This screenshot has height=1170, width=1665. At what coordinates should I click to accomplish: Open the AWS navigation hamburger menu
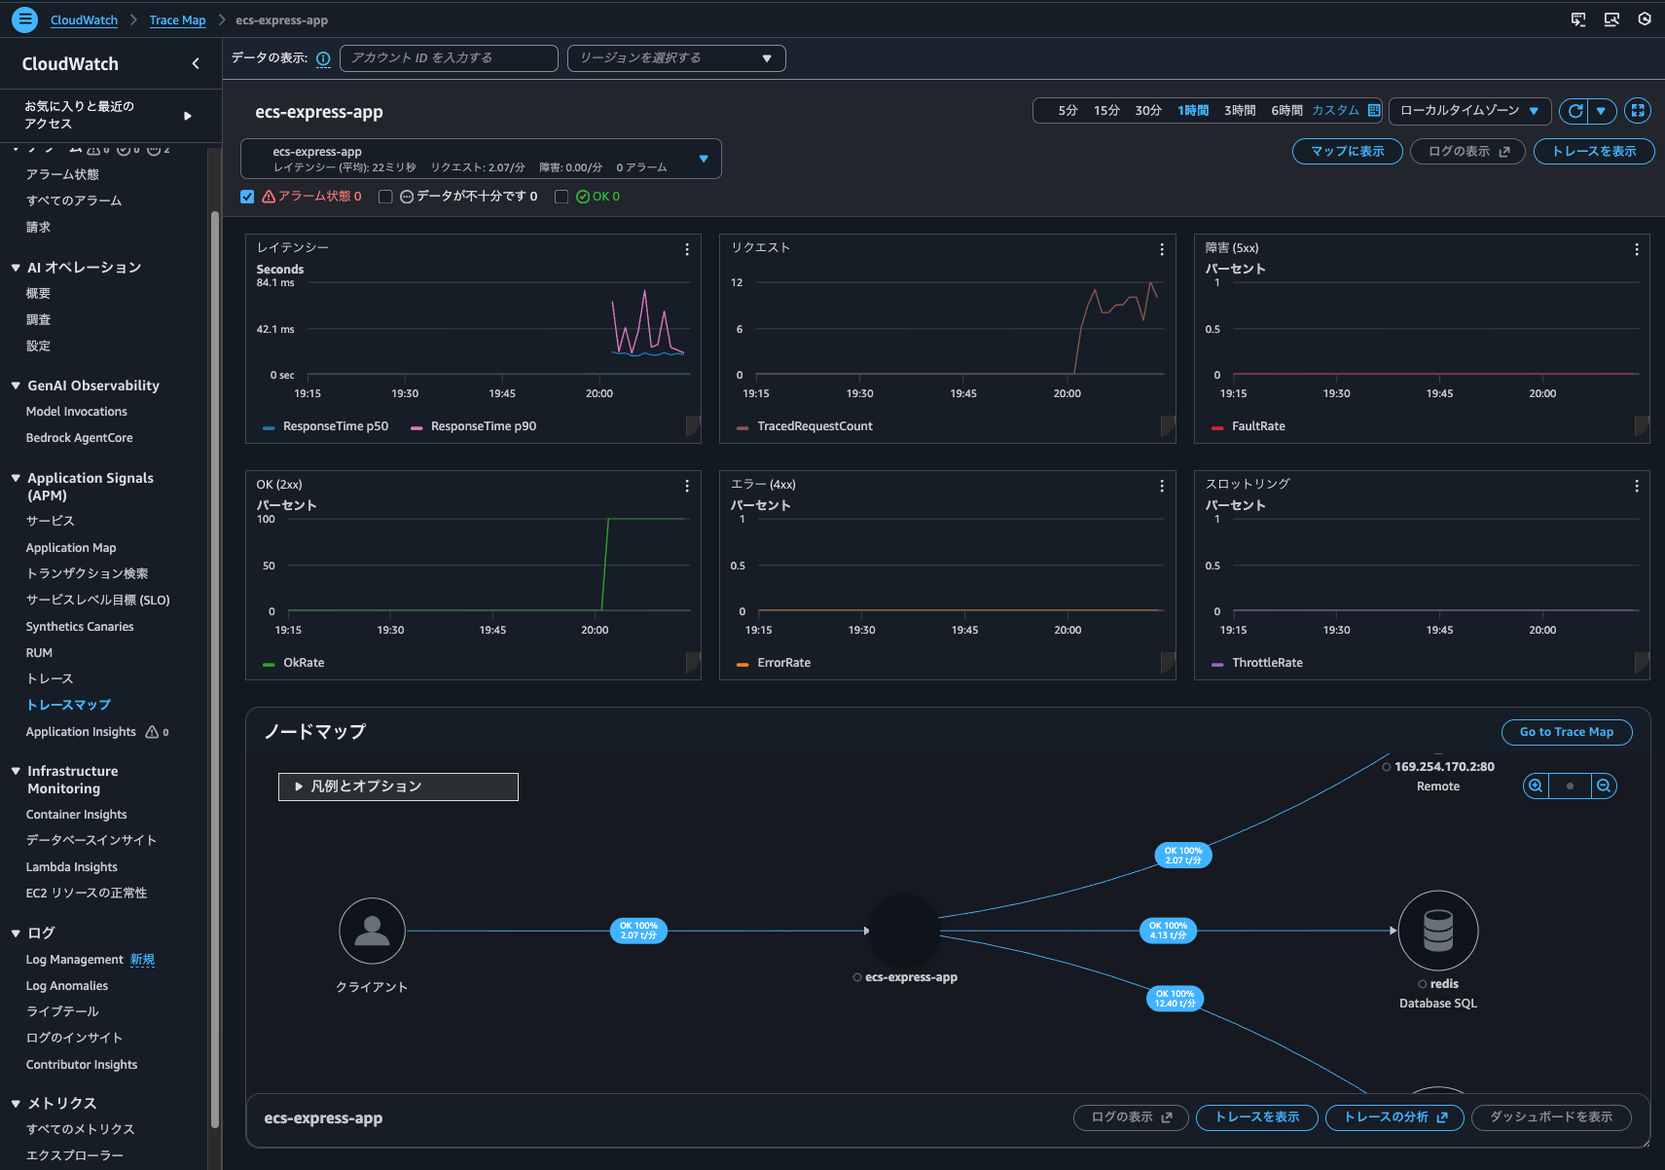click(x=24, y=19)
